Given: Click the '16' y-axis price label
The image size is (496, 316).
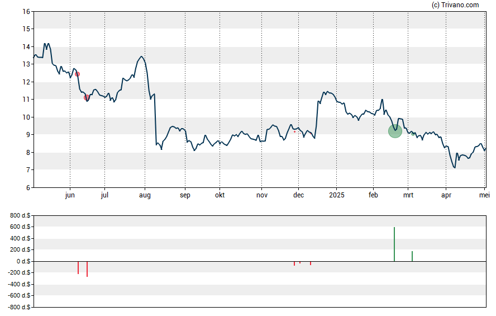Looking at the screenshot, I should 26,12.
